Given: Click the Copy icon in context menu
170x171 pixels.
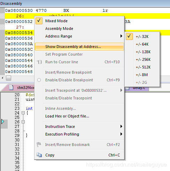Looking at the screenshot, I should (x=39, y=155).
